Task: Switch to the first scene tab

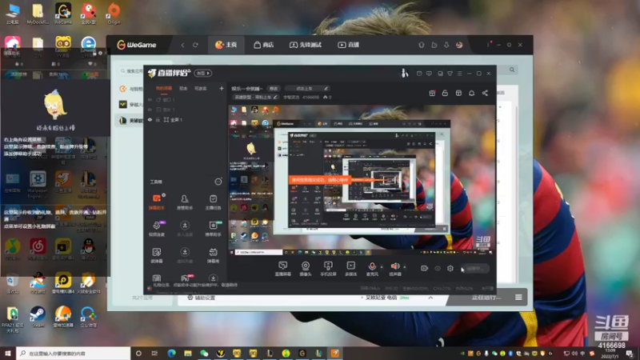Action: point(164,89)
